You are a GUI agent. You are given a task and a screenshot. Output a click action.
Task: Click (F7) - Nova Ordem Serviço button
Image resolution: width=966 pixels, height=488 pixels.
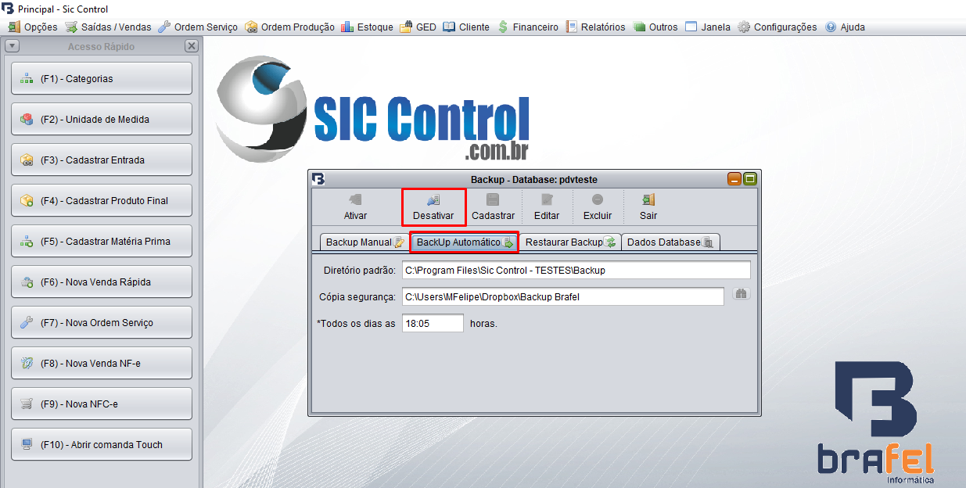point(102,322)
